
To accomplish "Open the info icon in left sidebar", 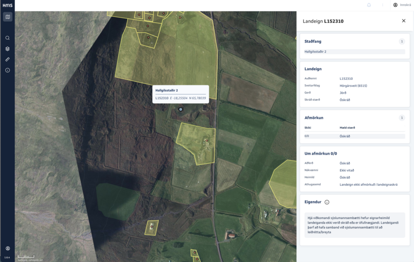I will point(8,70).
